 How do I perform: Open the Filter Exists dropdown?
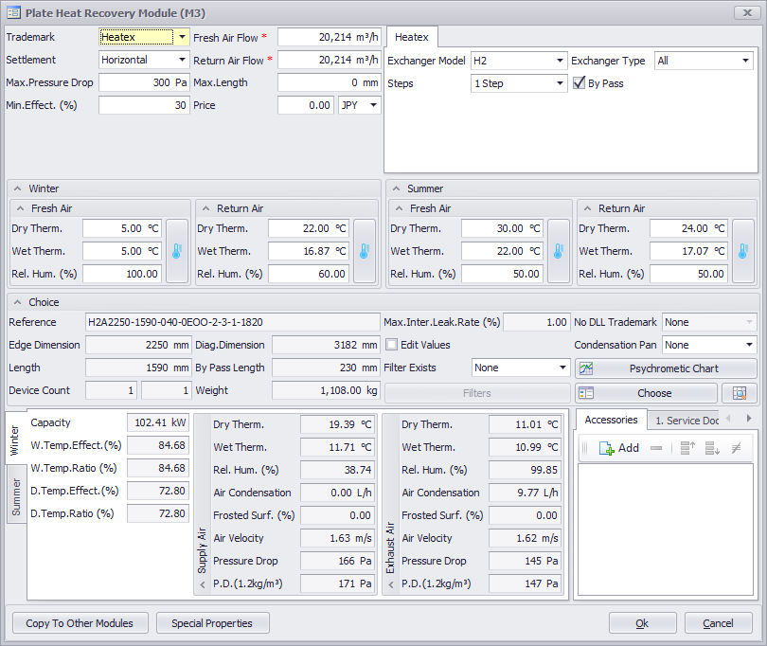tap(563, 368)
